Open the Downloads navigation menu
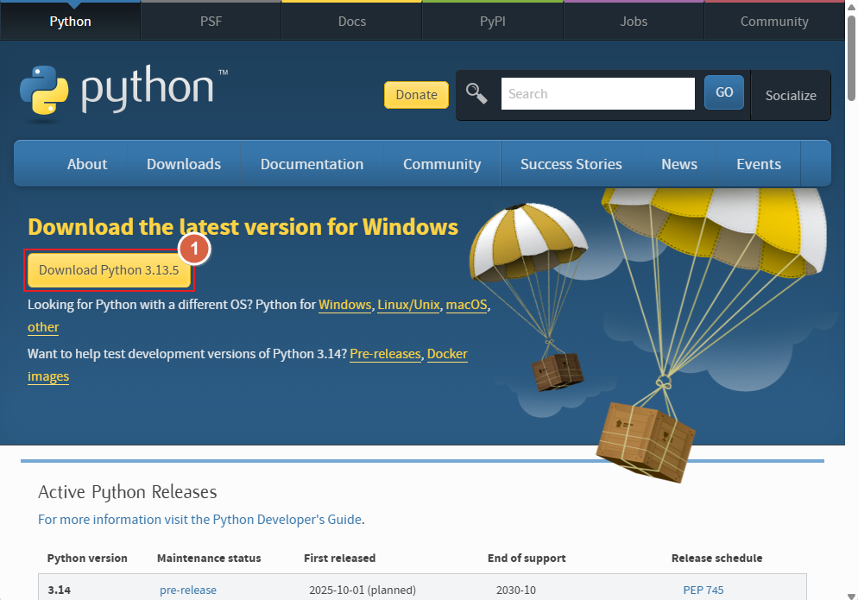The height and width of the screenshot is (600, 858). (x=184, y=164)
